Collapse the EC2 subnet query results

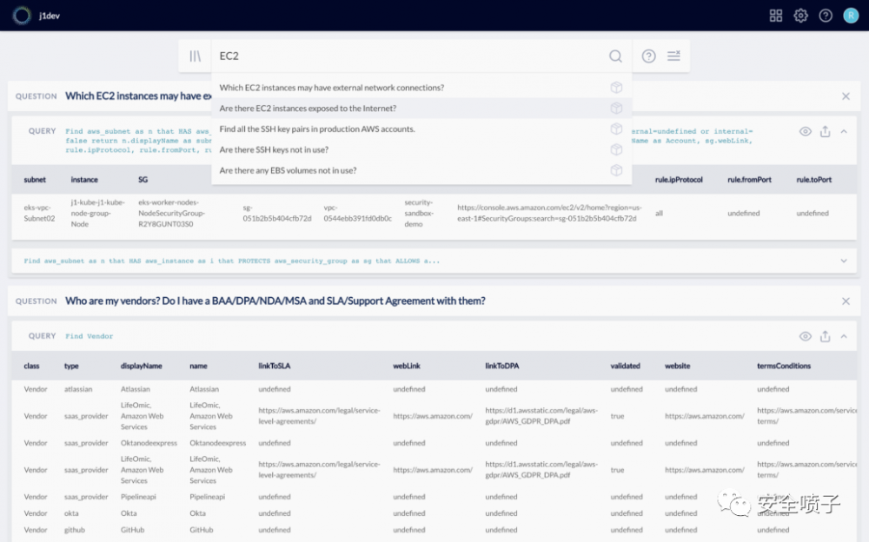coord(844,131)
